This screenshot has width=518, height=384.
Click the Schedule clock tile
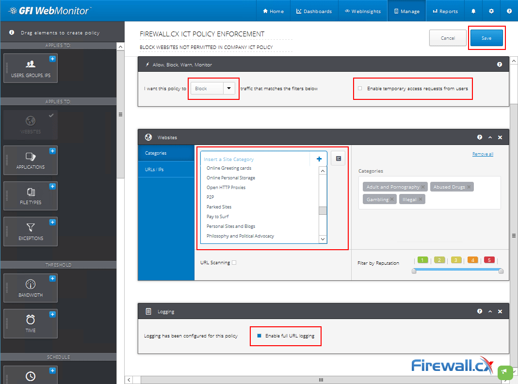[31, 375]
